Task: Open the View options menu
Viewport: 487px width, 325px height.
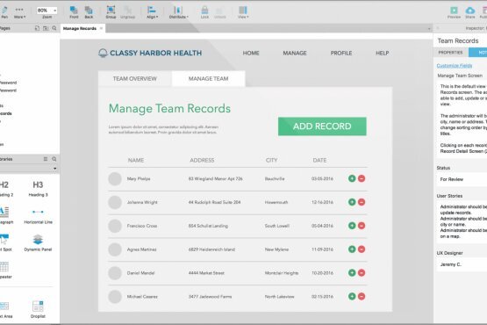Action: 243,12
